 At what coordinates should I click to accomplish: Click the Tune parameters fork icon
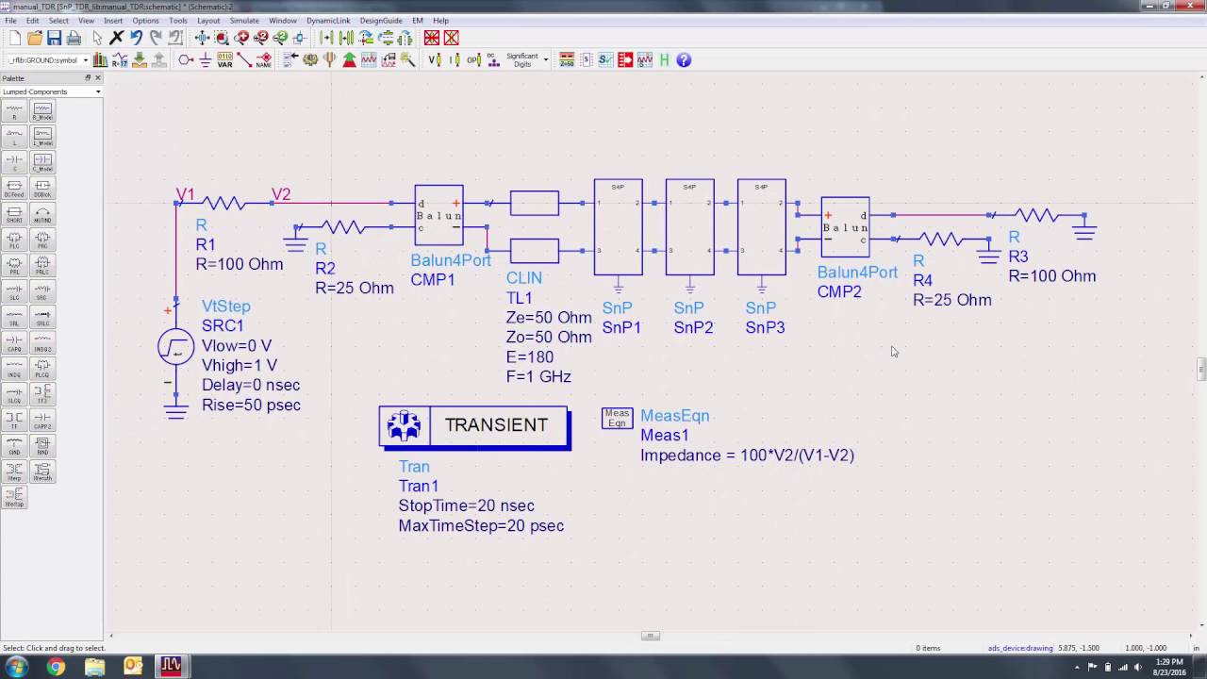[330, 59]
